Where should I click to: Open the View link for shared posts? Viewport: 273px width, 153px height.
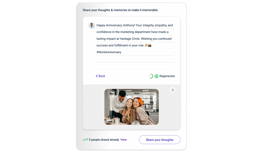pos(123,140)
